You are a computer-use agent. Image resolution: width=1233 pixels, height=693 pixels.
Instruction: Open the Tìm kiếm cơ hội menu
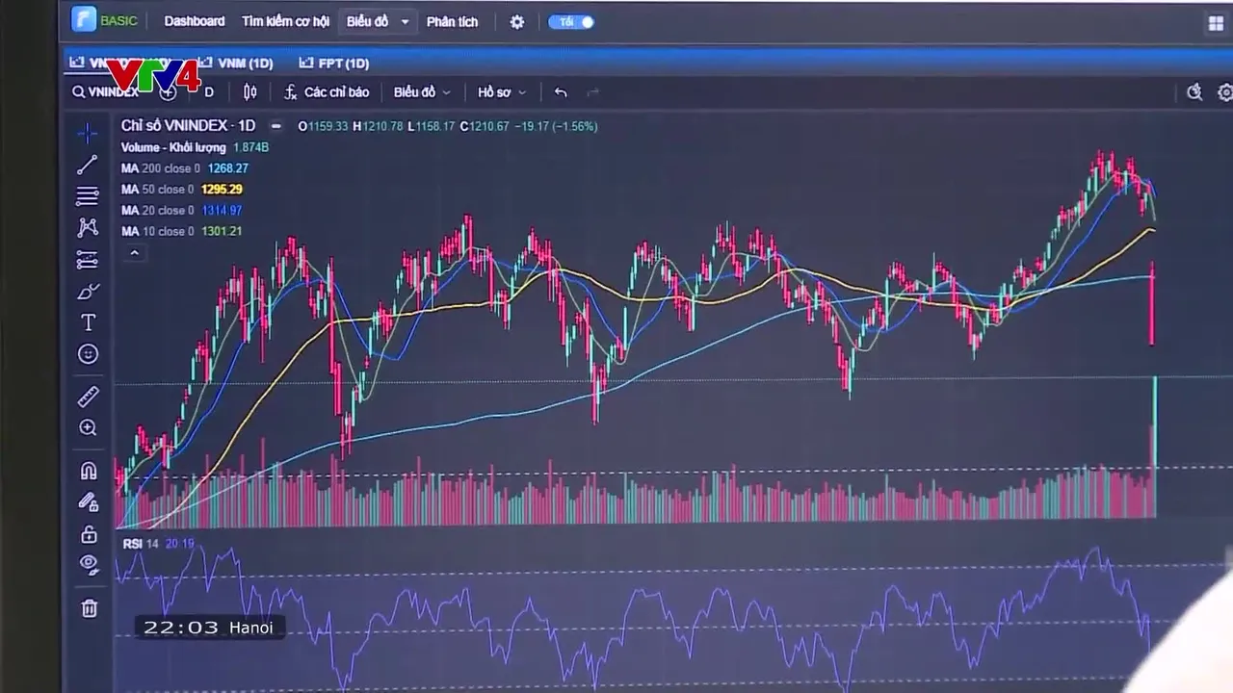click(x=285, y=21)
